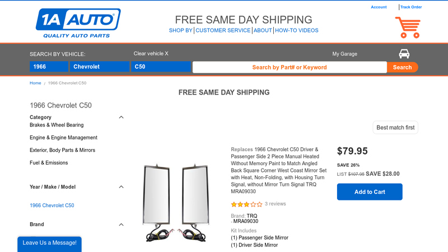Open the Chevrolet make selector
The image size is (448, 252).
[x=100, y=67]
